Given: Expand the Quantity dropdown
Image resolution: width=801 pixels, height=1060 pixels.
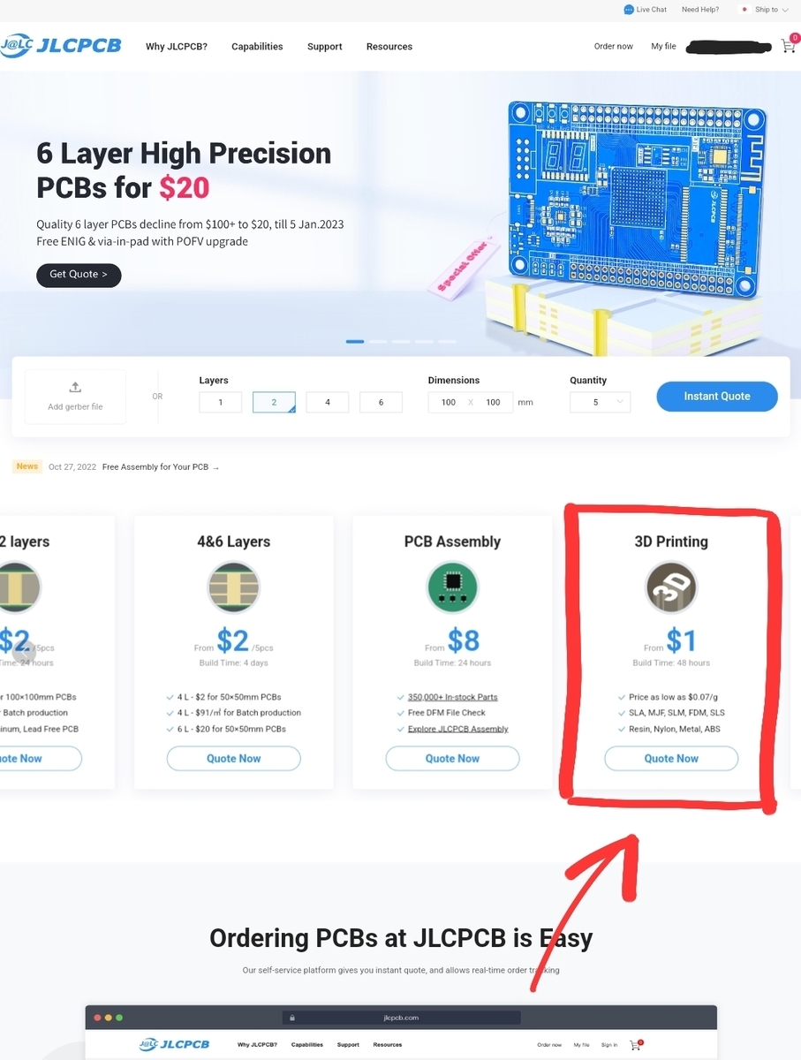Looking at the screenshot, I should tap(601, 402).
